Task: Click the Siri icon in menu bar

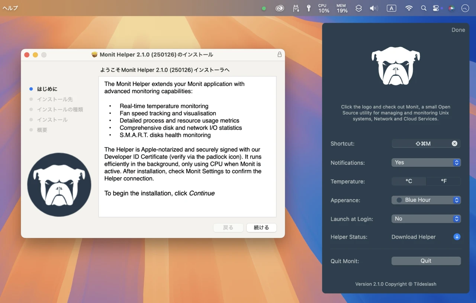Action: (451, 8)
